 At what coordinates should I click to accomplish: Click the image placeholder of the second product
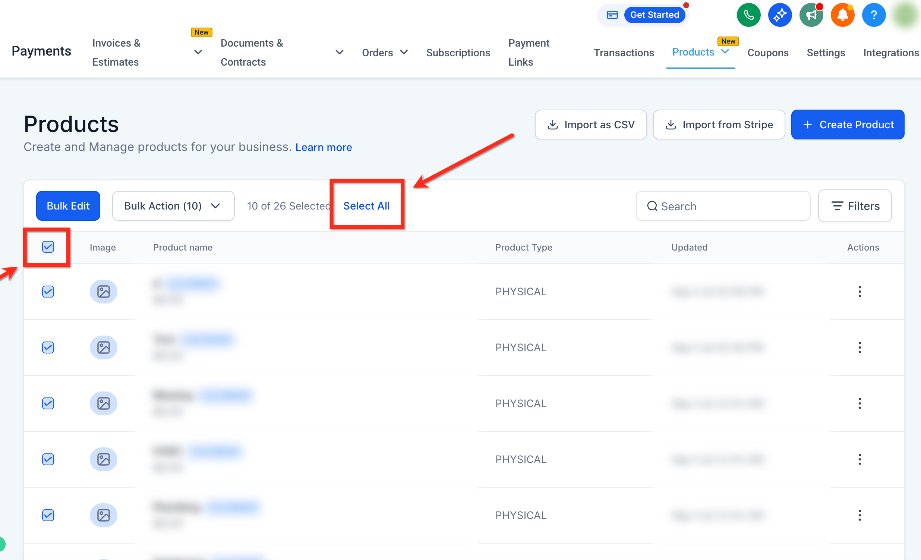104,347
